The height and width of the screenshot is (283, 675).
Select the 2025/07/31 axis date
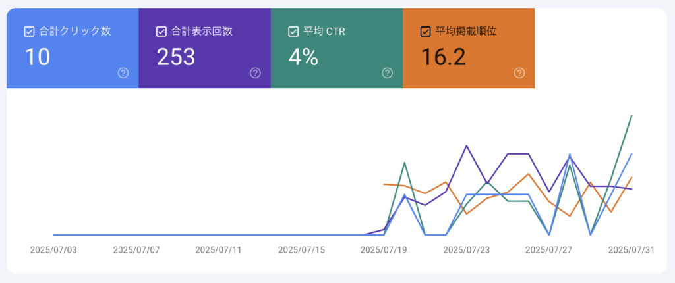[631, 250]
